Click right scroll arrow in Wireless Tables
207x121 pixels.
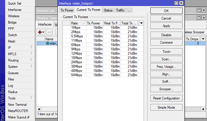click(x=203, y=109)
